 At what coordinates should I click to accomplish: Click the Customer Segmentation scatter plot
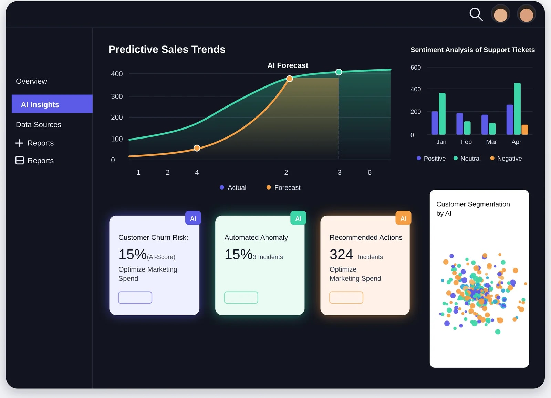(484, 293)
